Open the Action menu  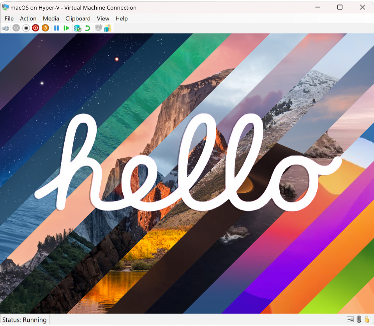(28, 19)
